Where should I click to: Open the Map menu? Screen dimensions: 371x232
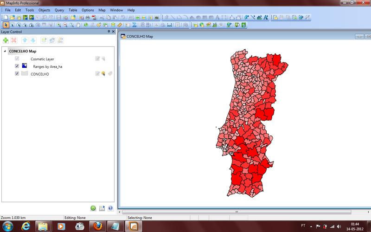tap(102, 10)
